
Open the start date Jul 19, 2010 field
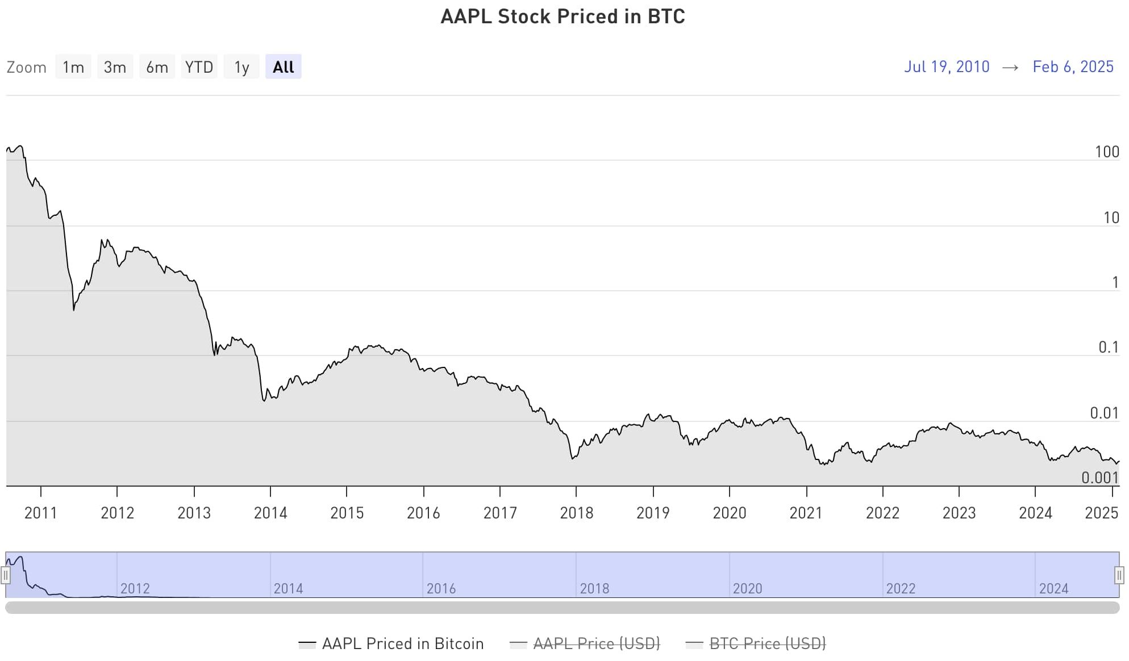(x=947, y=66)
